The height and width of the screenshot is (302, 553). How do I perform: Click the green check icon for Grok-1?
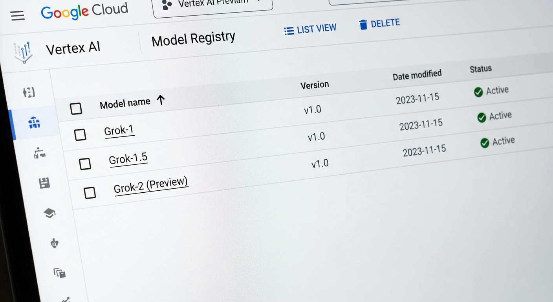(x=478, y=92)
